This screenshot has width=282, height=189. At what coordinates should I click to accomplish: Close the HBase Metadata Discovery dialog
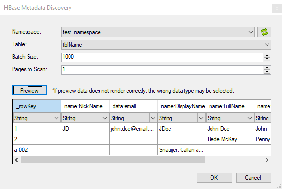tap(277, 9)
